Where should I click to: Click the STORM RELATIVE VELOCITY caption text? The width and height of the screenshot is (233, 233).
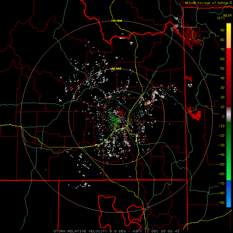(x=80, y=231)
